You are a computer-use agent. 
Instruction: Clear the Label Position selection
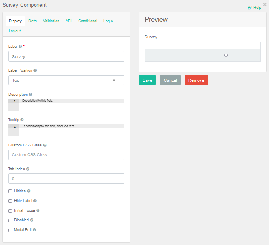(114, 80)
